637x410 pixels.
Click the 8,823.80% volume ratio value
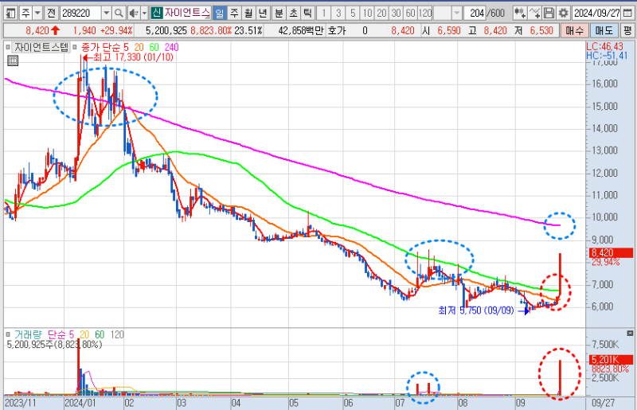211,30
